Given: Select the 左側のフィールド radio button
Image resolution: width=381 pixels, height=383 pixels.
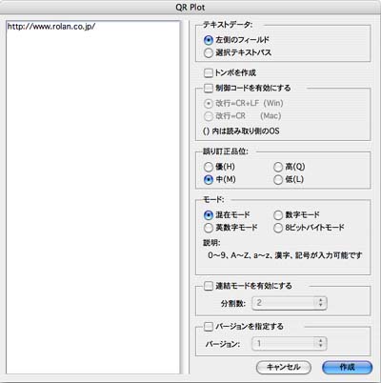Looking at the screenshot, I should 209,40.
